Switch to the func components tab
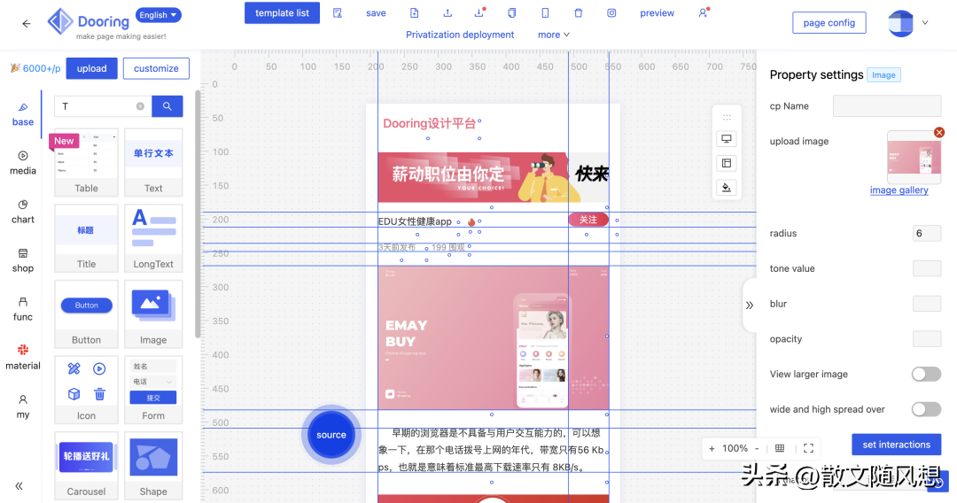This screenshot has width=957, height=503. click(22, 309)
